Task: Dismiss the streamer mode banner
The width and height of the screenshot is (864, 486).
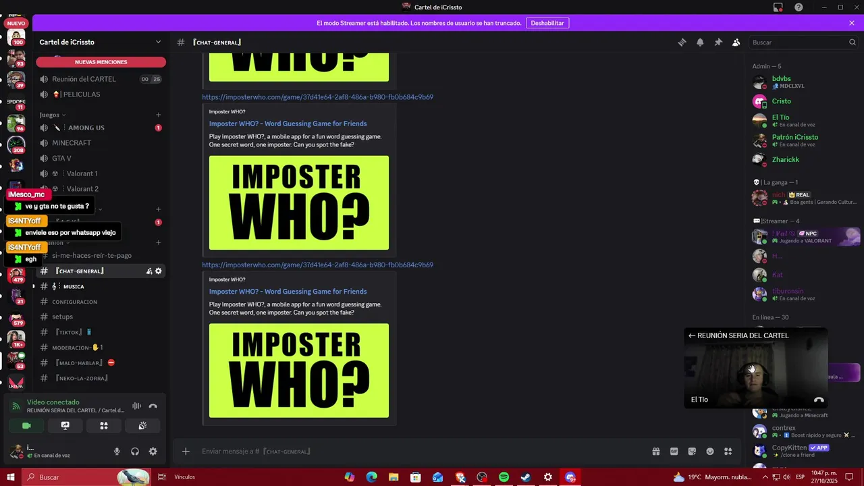Action: pos(852,23)
